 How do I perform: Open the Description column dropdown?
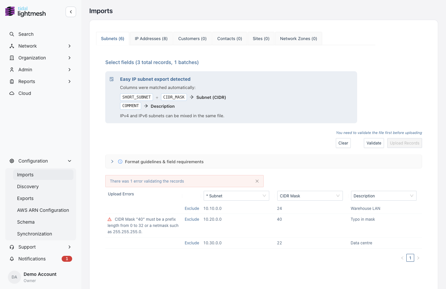tap(384, 196)
